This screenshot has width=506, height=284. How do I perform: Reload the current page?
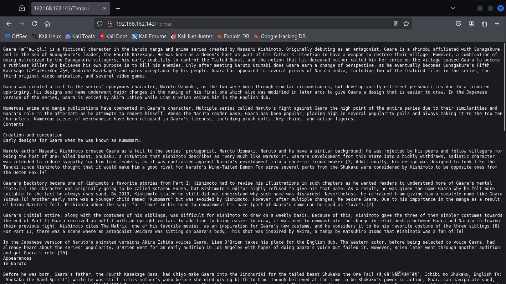point(35,24)
